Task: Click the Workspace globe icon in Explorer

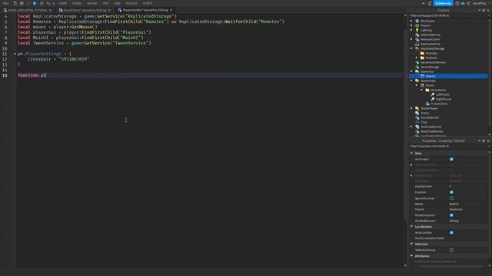Action: point(417,21)
